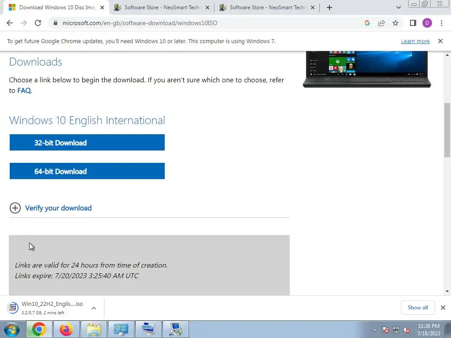Open the FAQ link
This screenshot has width=451, height=338.
pos(24,91)
